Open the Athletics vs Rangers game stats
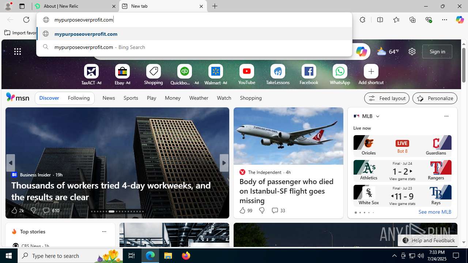 pos(402,171)
